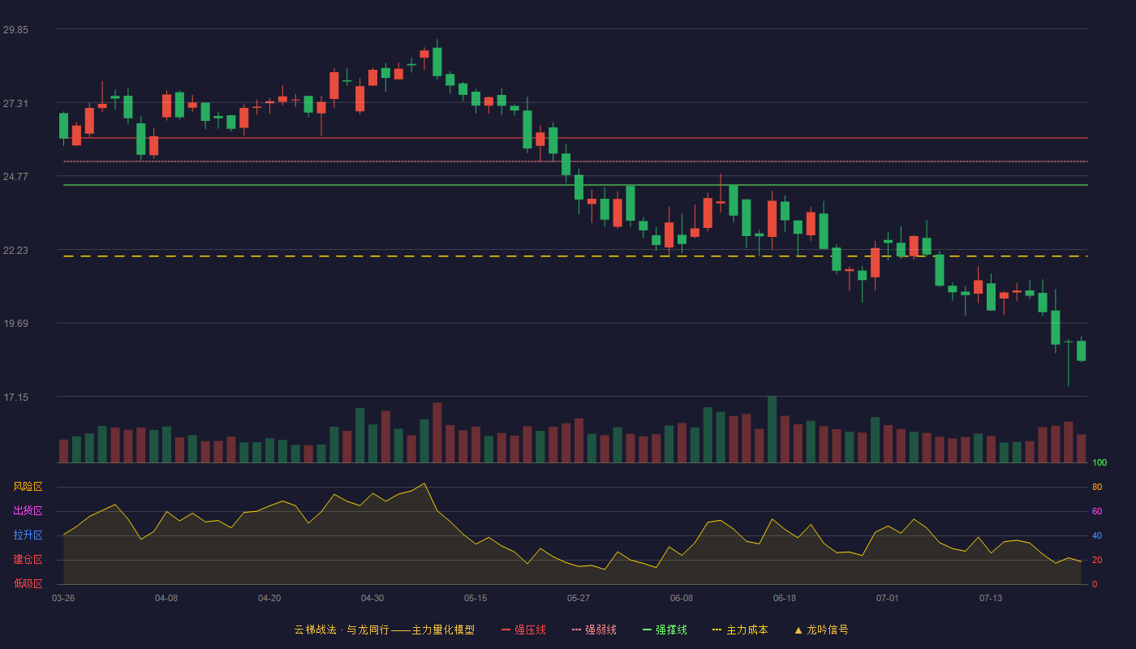This screenshot has width=1136, height=649.
Task: Click the red 20 indicator scale value
Action: [1097, 561]
